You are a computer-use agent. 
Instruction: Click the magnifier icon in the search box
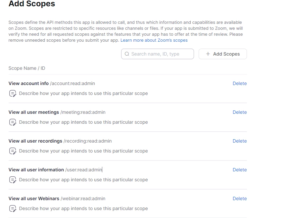(x=127, y=54)
